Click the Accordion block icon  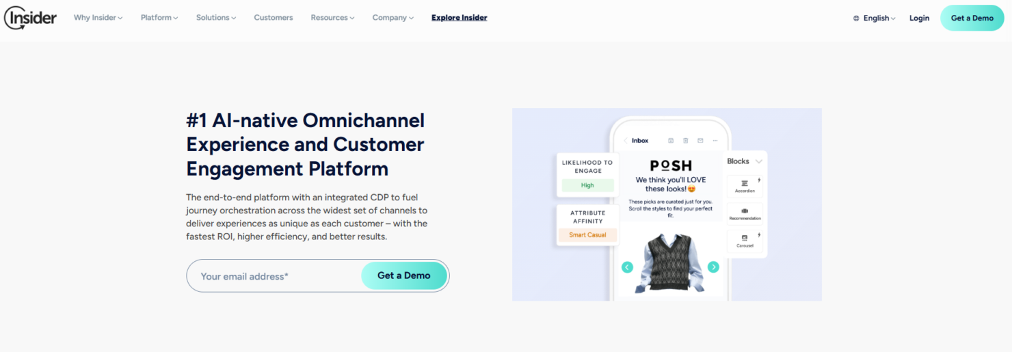745,183
